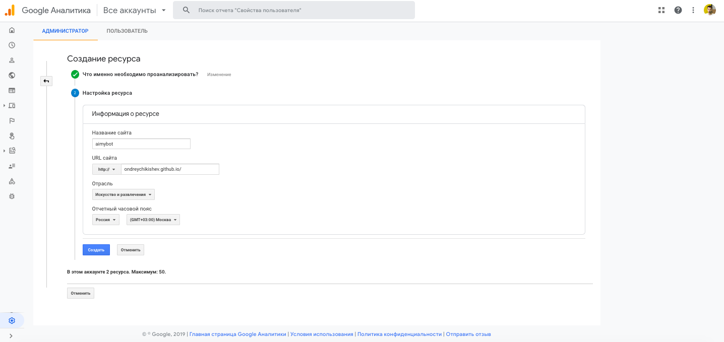The height and width of the screenshot is (342, 724).
Task: Open the Россия country dropdown
Action: tap(106, 220)
